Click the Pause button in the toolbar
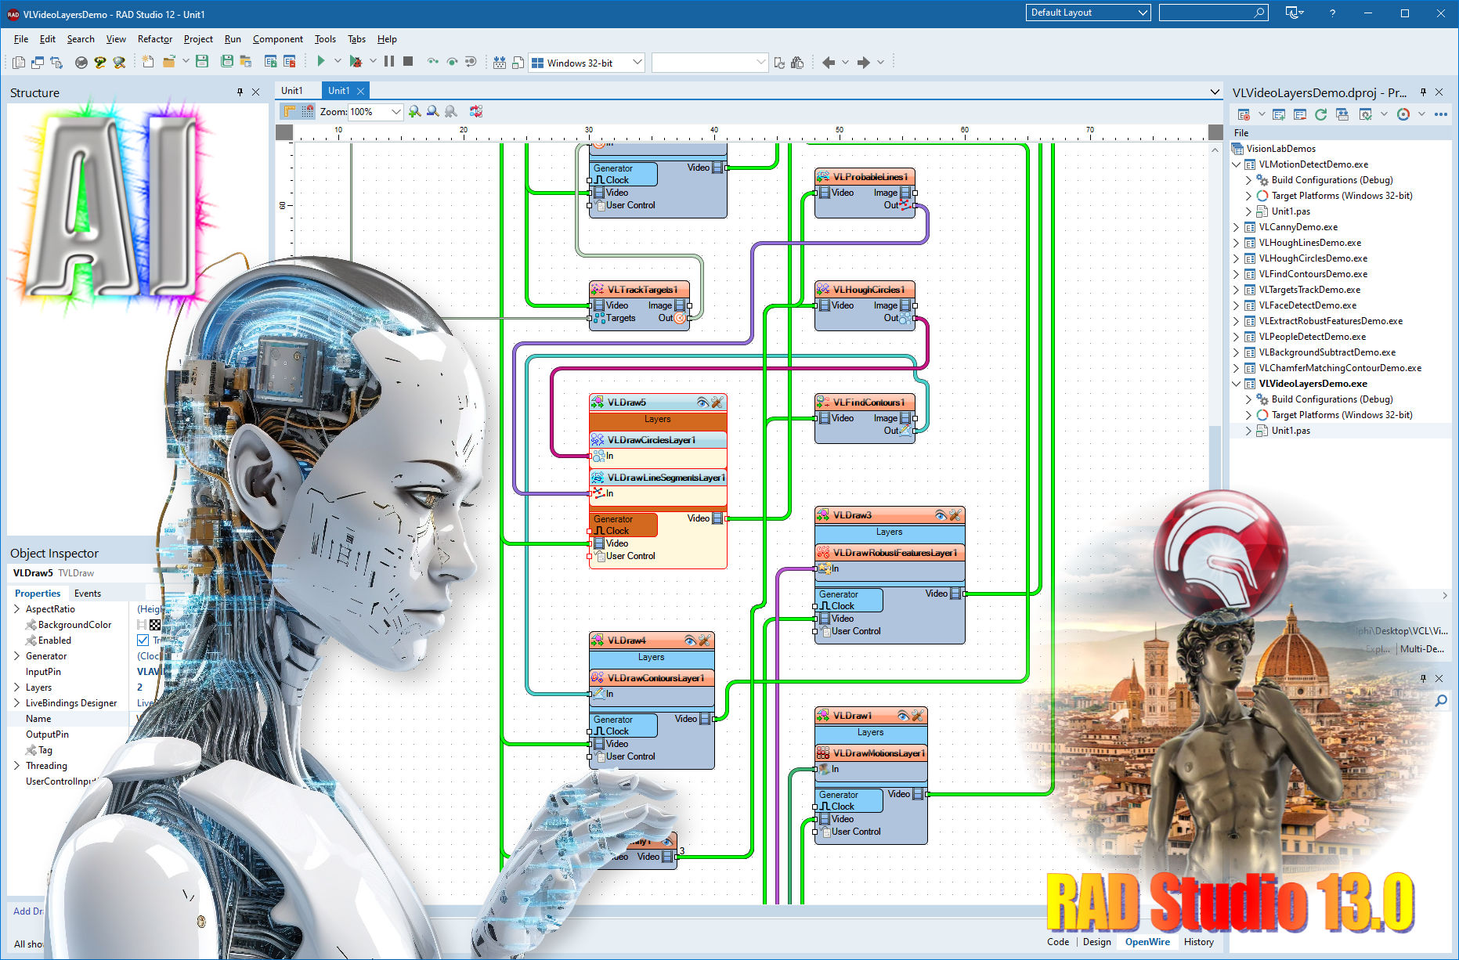 click(388, 61)
